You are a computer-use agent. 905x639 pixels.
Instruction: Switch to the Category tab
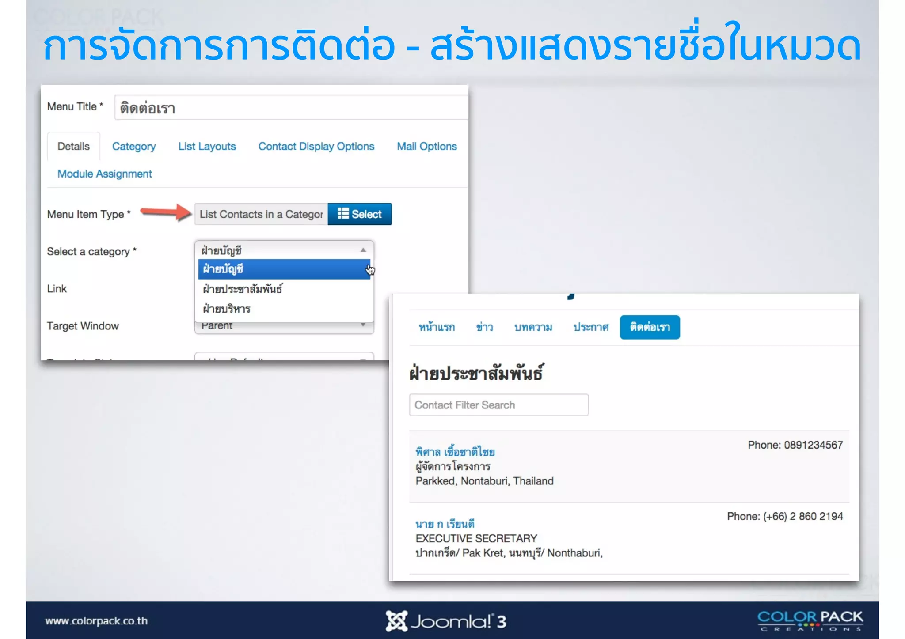[x=134, y=146]
